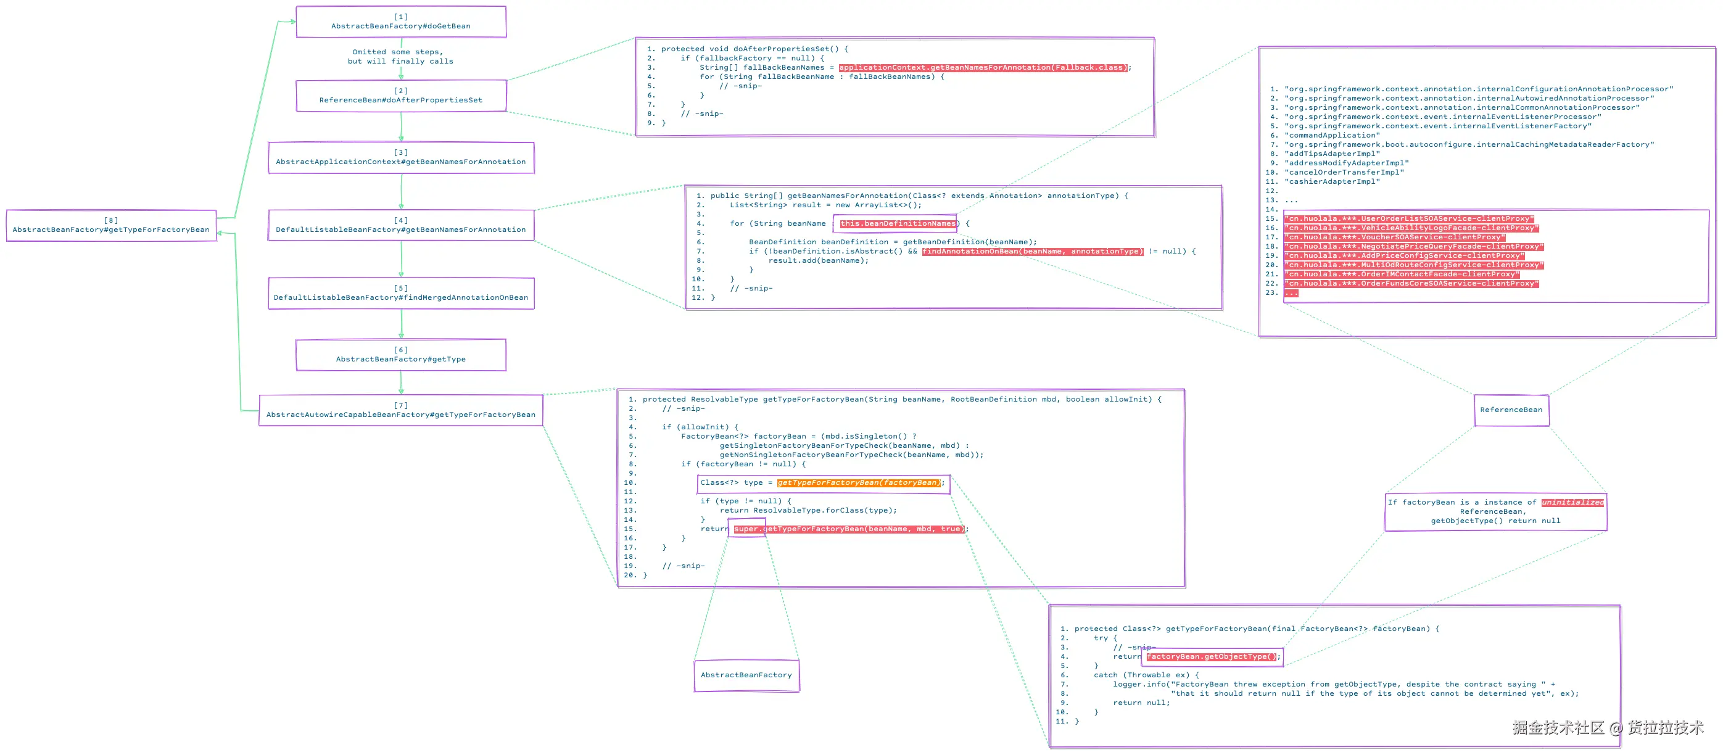The width and height of the screenshot is (1723, 755).
Task: Select the ReferenceBean#doAfterPropertiesSet flow node
Action: coord(400,96)
